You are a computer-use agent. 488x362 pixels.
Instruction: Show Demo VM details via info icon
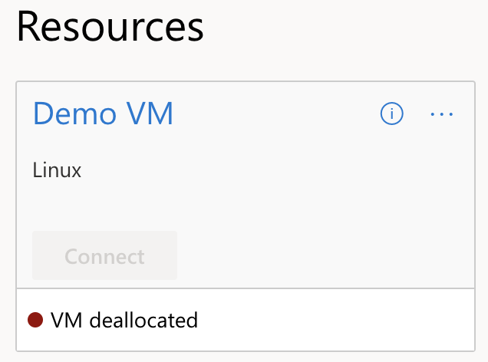pyautogui.click(x=392, y=114)
